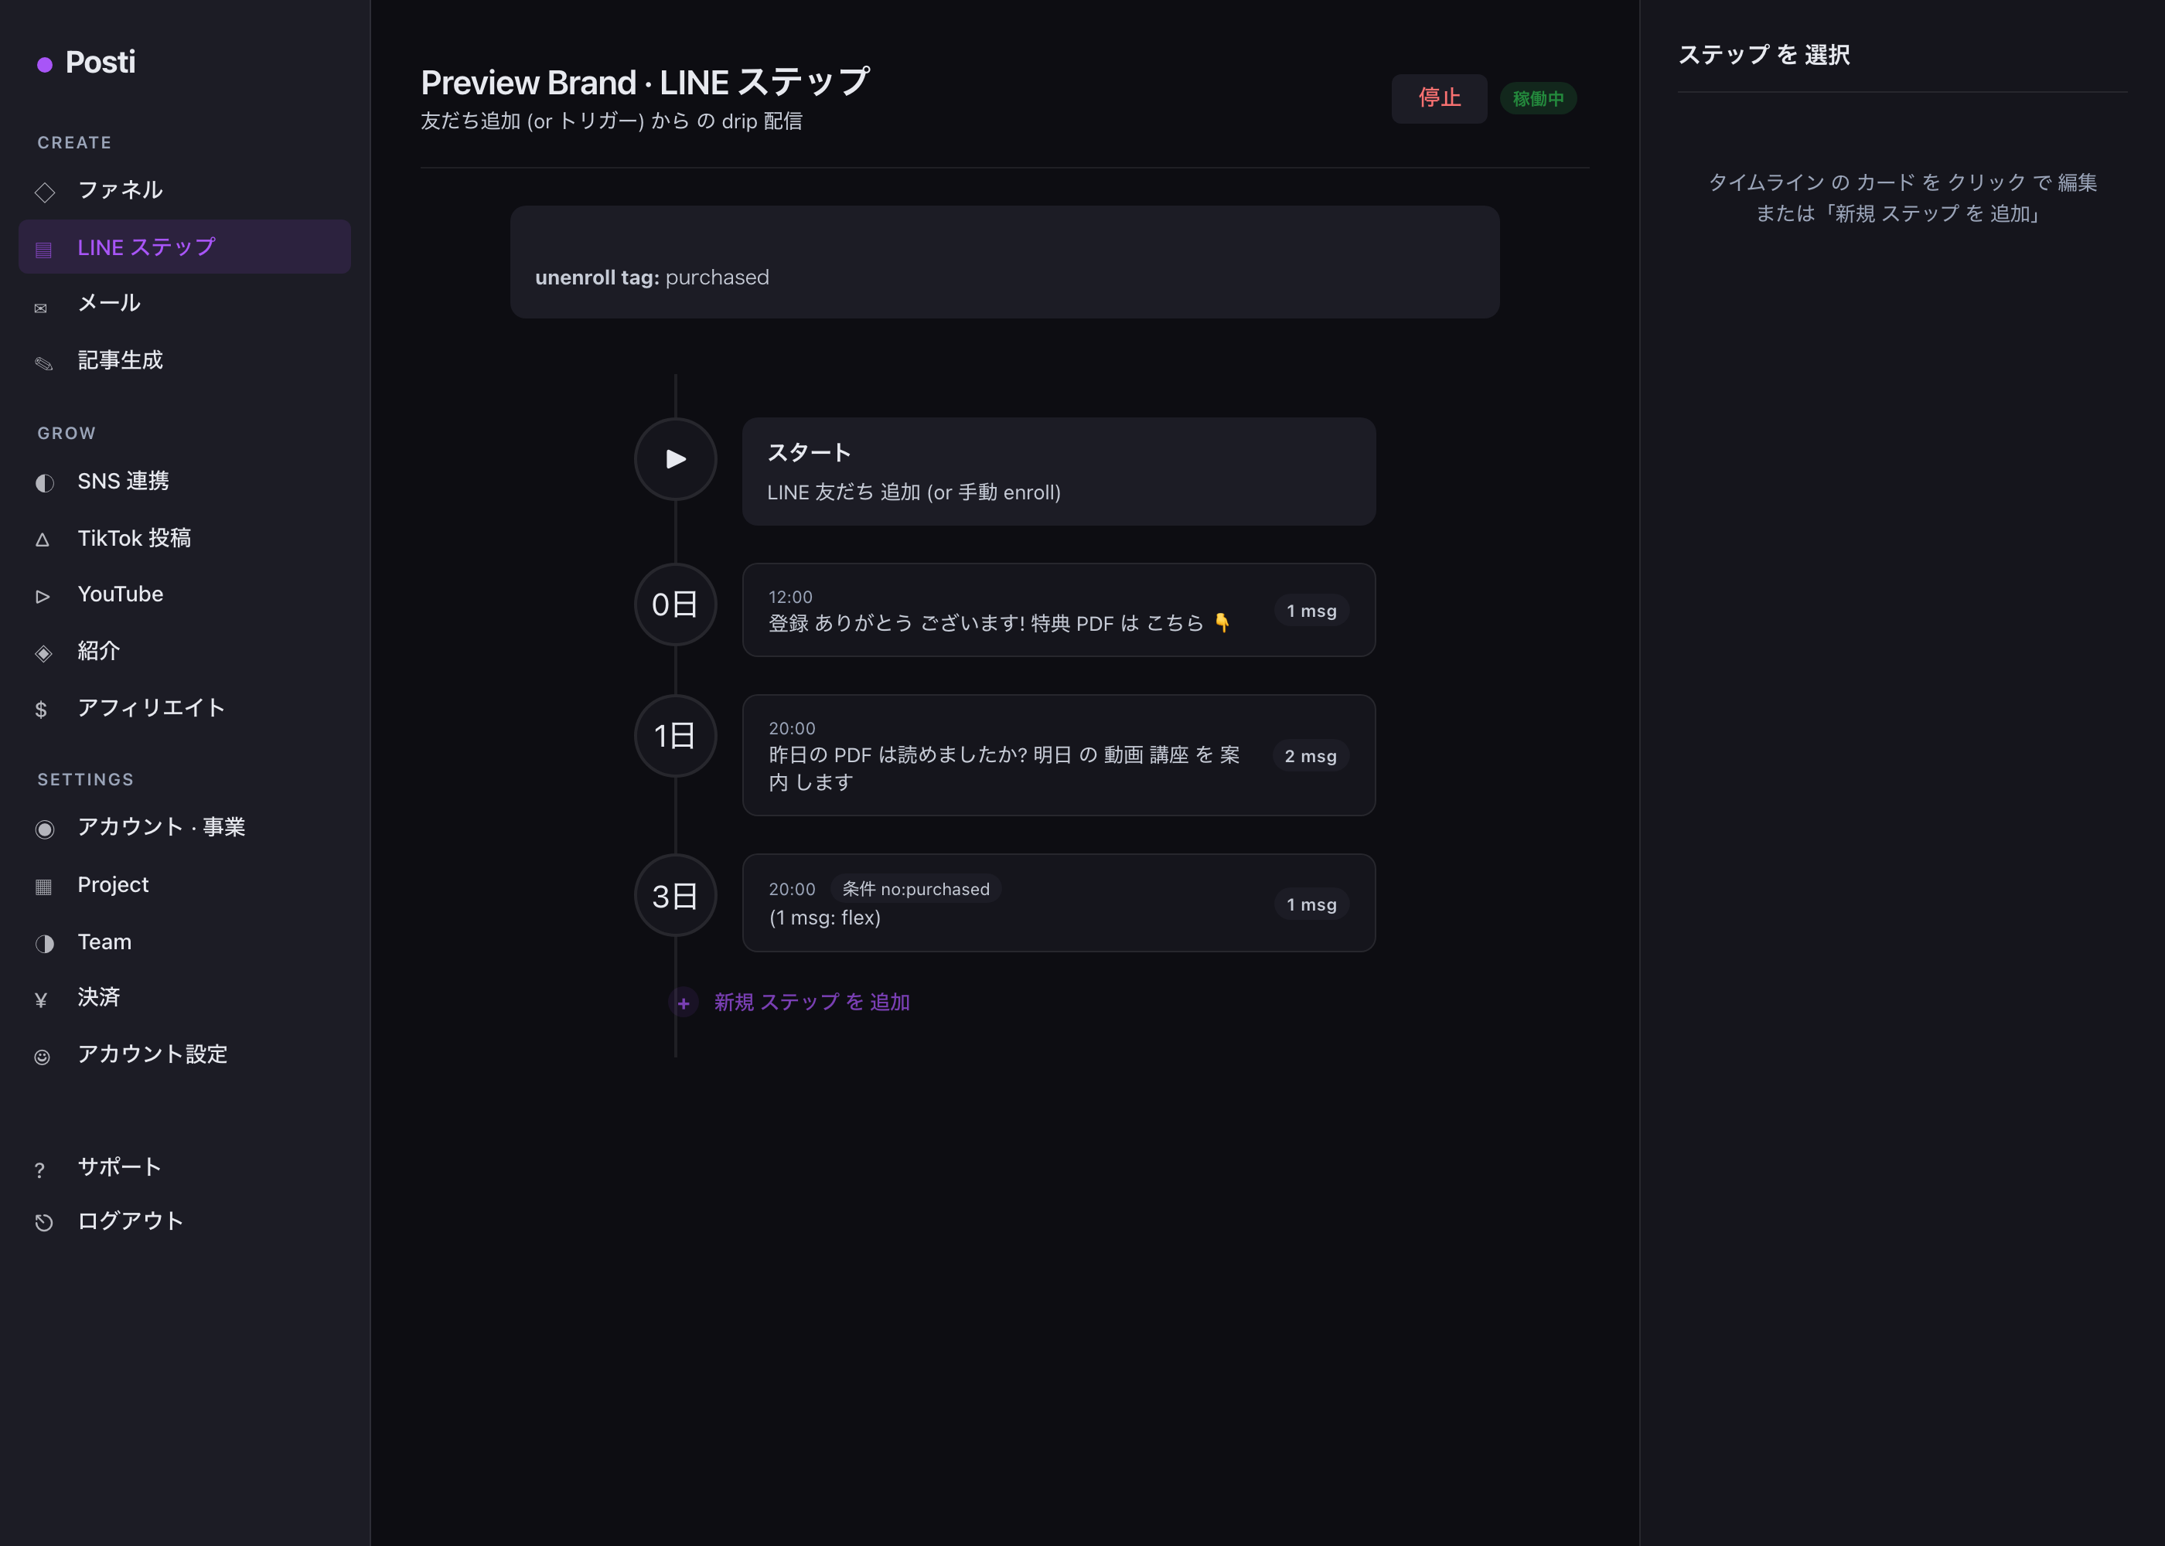
Task: Click 新規 ステップ を 追加 link
Action: [812, 1002]
